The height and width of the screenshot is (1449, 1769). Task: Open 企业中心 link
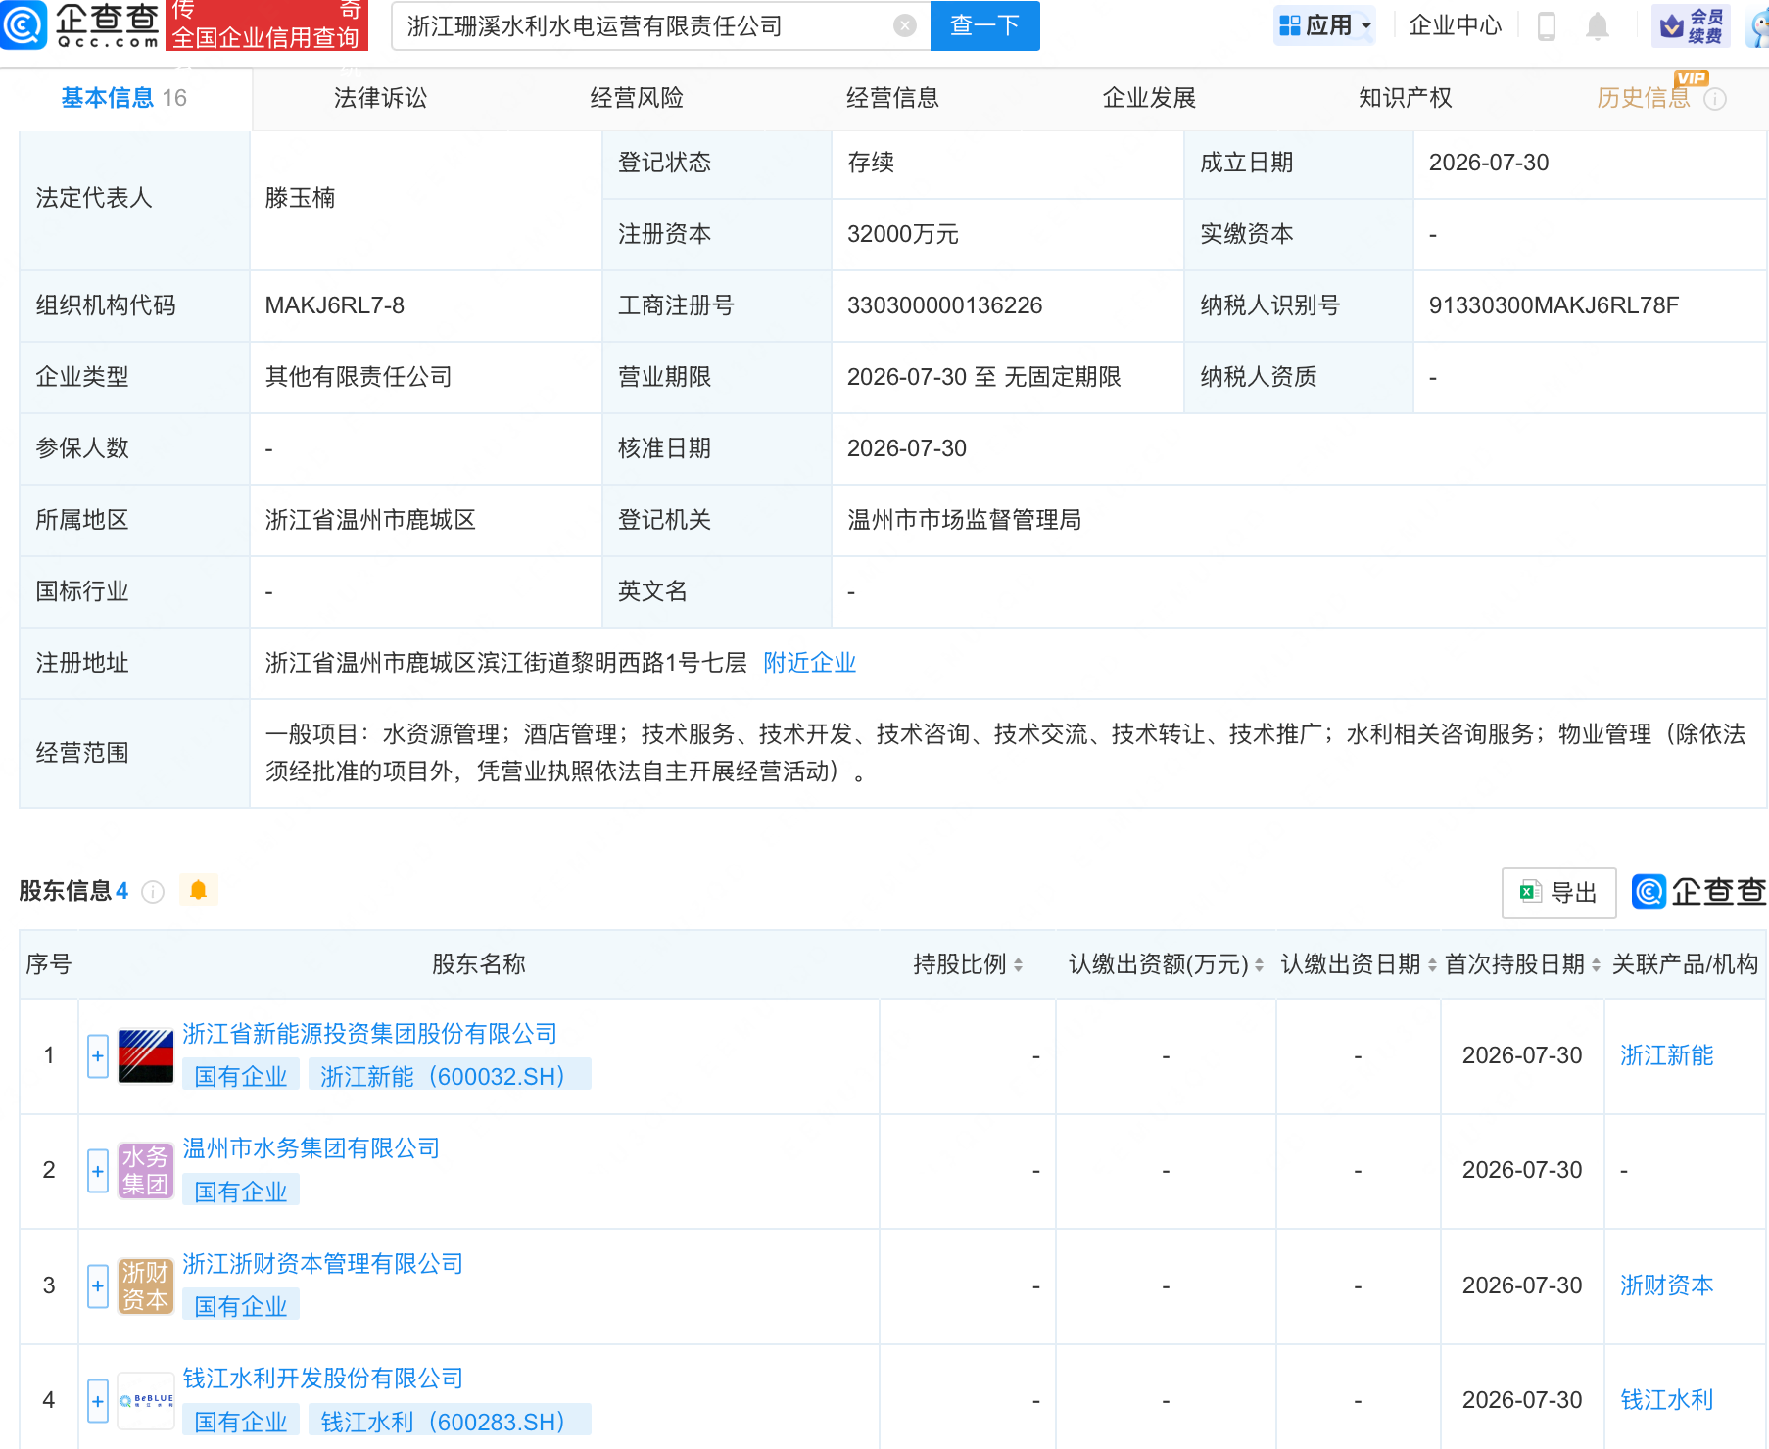[1455, 25]
